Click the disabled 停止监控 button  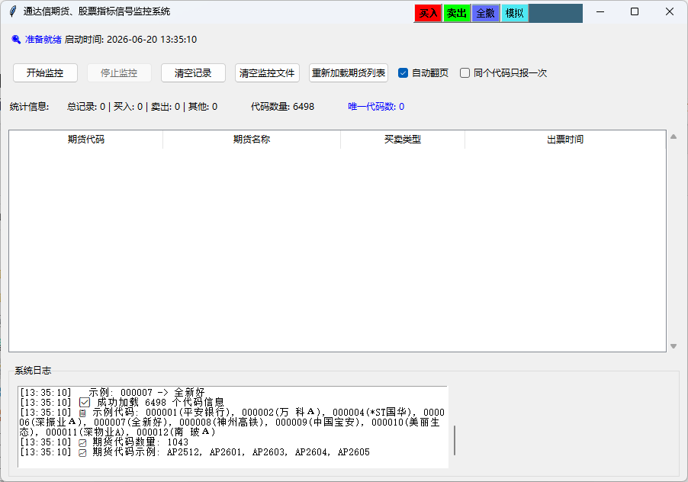(119, 72)
